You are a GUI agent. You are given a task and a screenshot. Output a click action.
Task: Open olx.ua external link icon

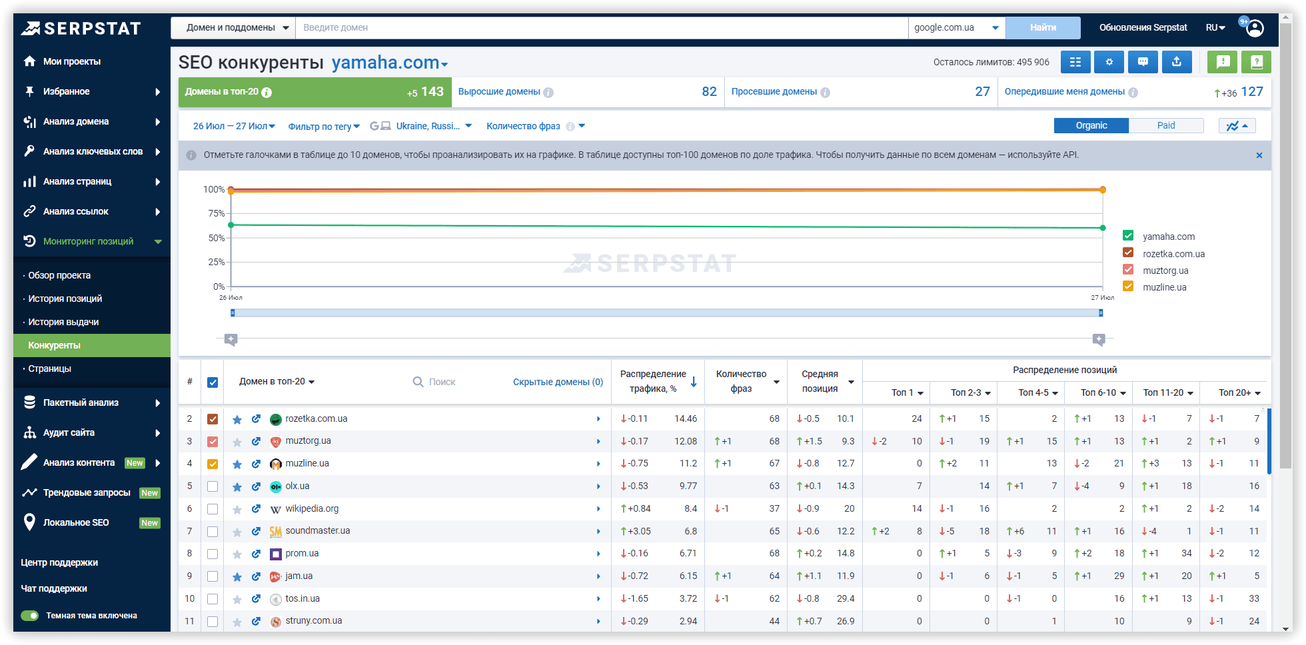[256, 486]
